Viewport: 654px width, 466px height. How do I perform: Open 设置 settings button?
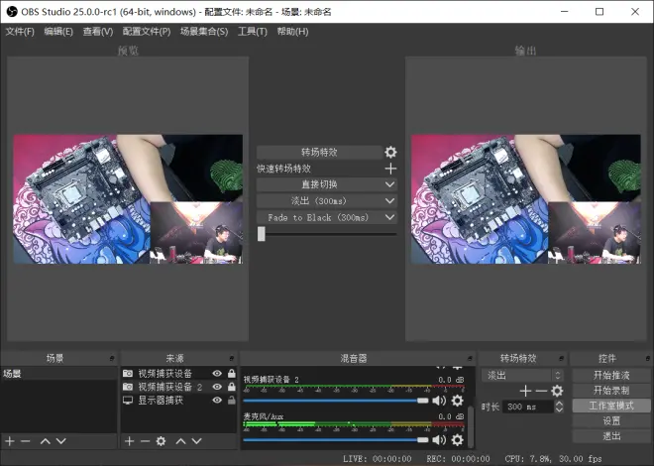coord(611,421)
